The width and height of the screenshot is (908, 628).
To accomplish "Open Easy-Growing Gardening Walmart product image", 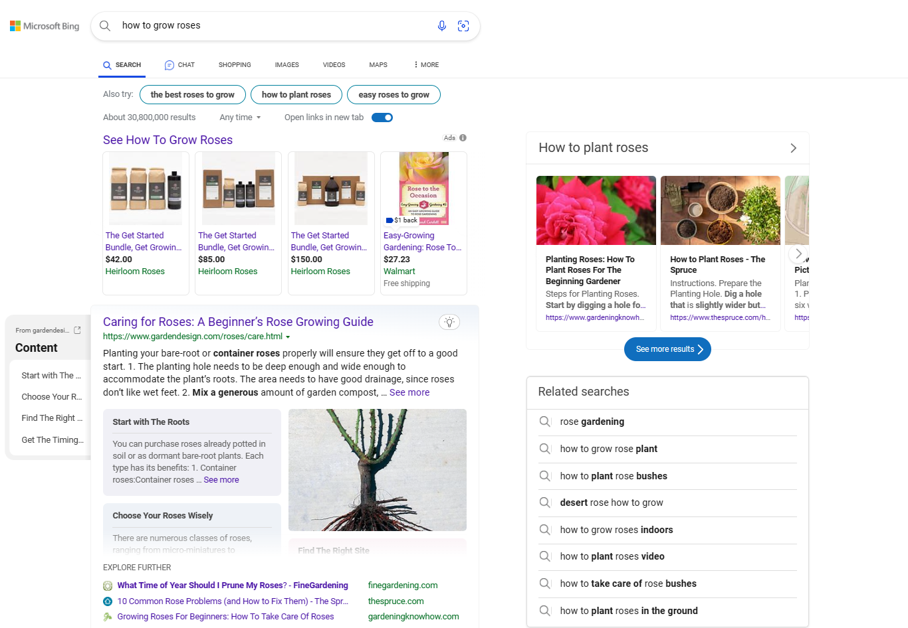I will [x=423, y=189].
